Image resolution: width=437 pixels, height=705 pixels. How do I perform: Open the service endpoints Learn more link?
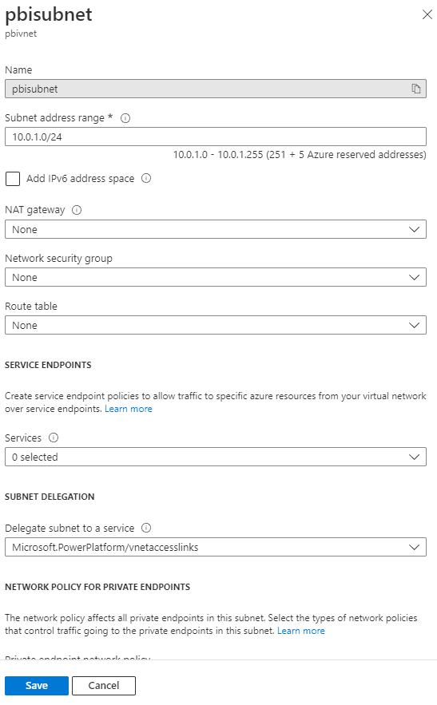point(129,409)
